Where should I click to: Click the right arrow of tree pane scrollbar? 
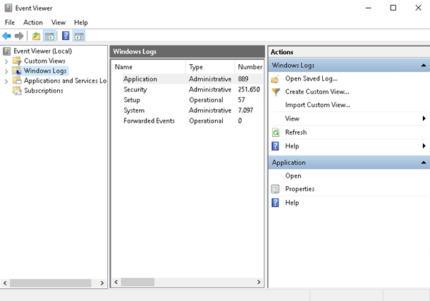[102, 283]
